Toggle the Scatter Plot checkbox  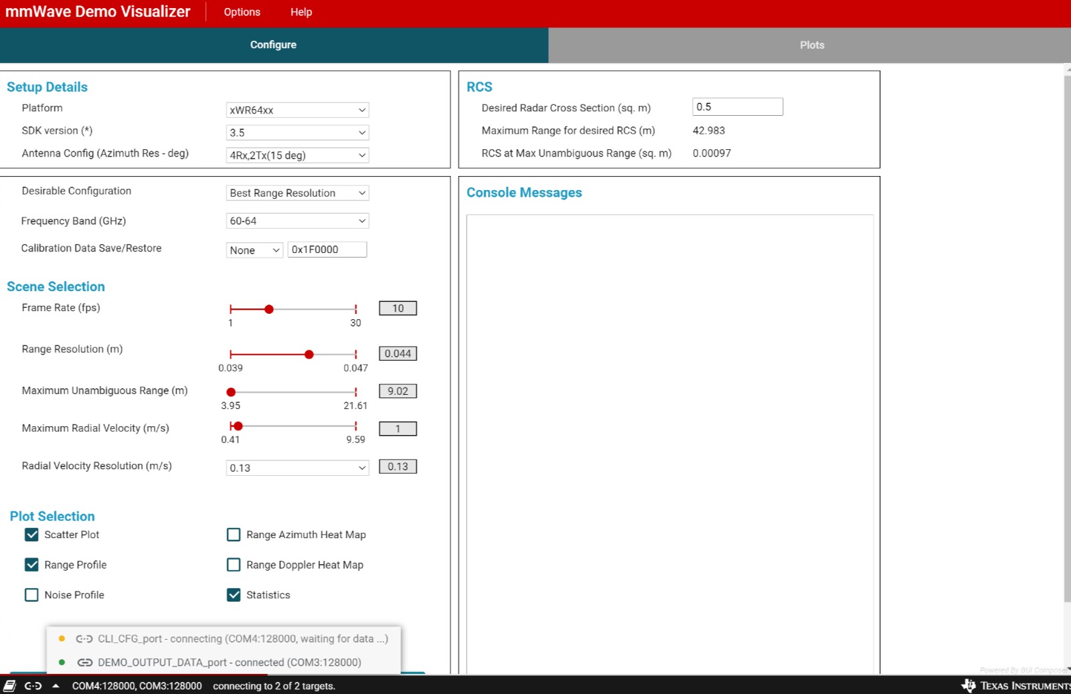click(31, 535)
